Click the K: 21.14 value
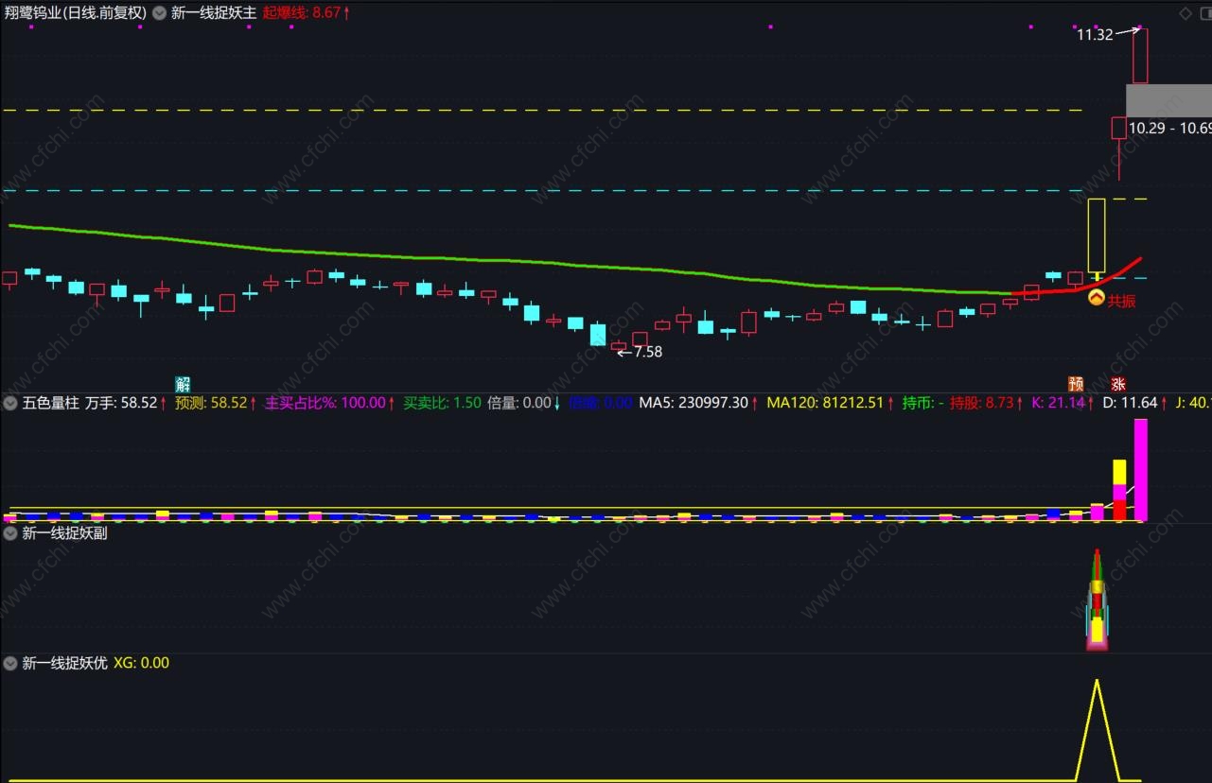The image size is (1212, 783). pyautogui.click(x=1062, y=403)
